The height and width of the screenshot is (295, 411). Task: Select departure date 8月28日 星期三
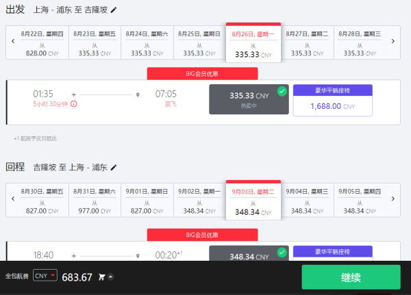[360, 42]
